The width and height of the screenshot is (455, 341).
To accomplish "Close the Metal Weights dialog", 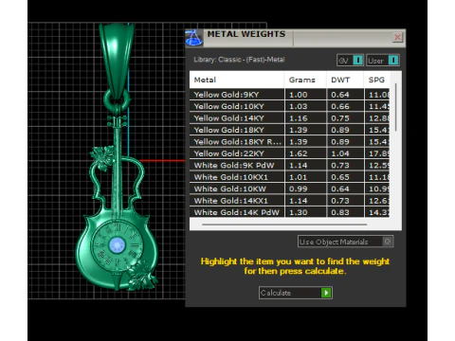I will 397,37.
